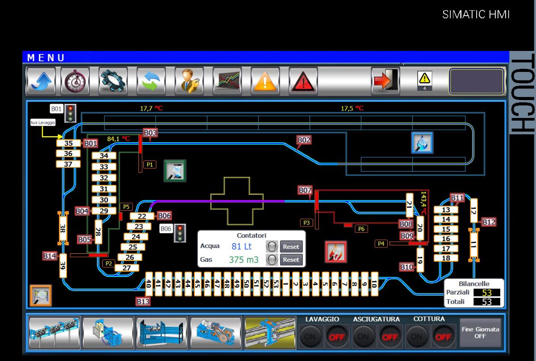This screenshot has width=536, height=361.
Task: Open the yellow-highlighted rail trolley thumbnail
Action: pyautogui.click(x=269, y=333)
